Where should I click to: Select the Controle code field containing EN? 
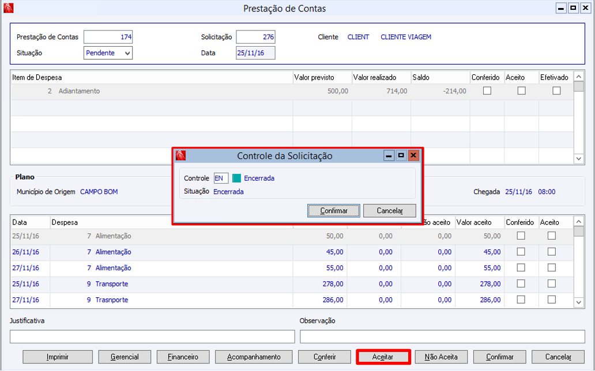point(221,178)
